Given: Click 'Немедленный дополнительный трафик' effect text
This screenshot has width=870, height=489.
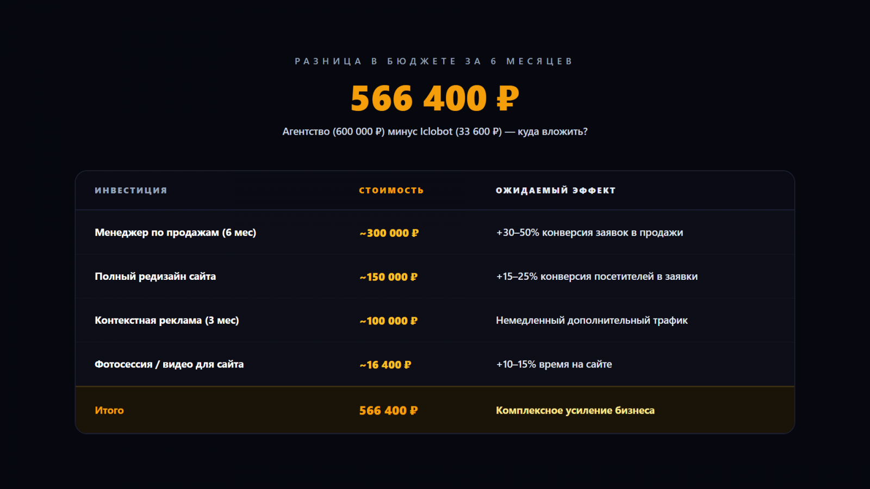Looking at the screenshot, I should coord(592,321).
